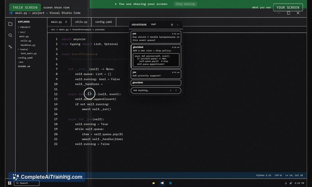Open File Explorer from the taskbar
Viewport: 312px width, 187px height.
154,183
